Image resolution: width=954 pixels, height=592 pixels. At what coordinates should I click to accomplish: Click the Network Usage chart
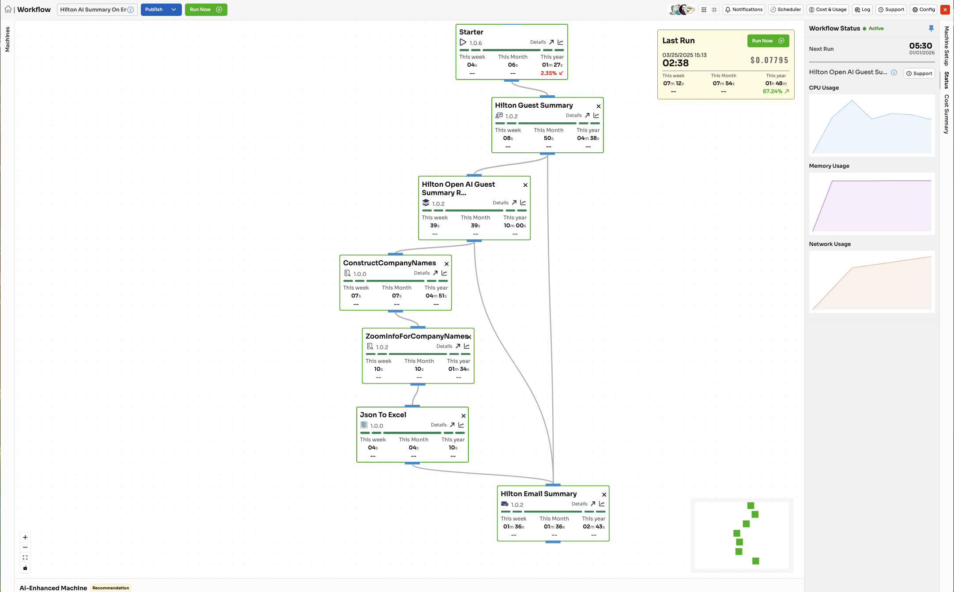(872, 281)
